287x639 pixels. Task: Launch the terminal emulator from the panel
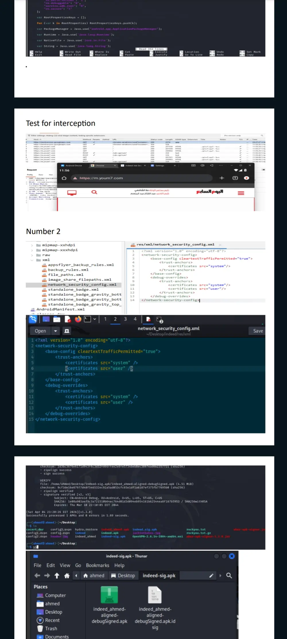click(x=87, y=319)
